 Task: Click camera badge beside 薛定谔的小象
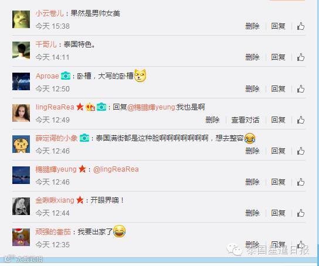tap(84, 138)
